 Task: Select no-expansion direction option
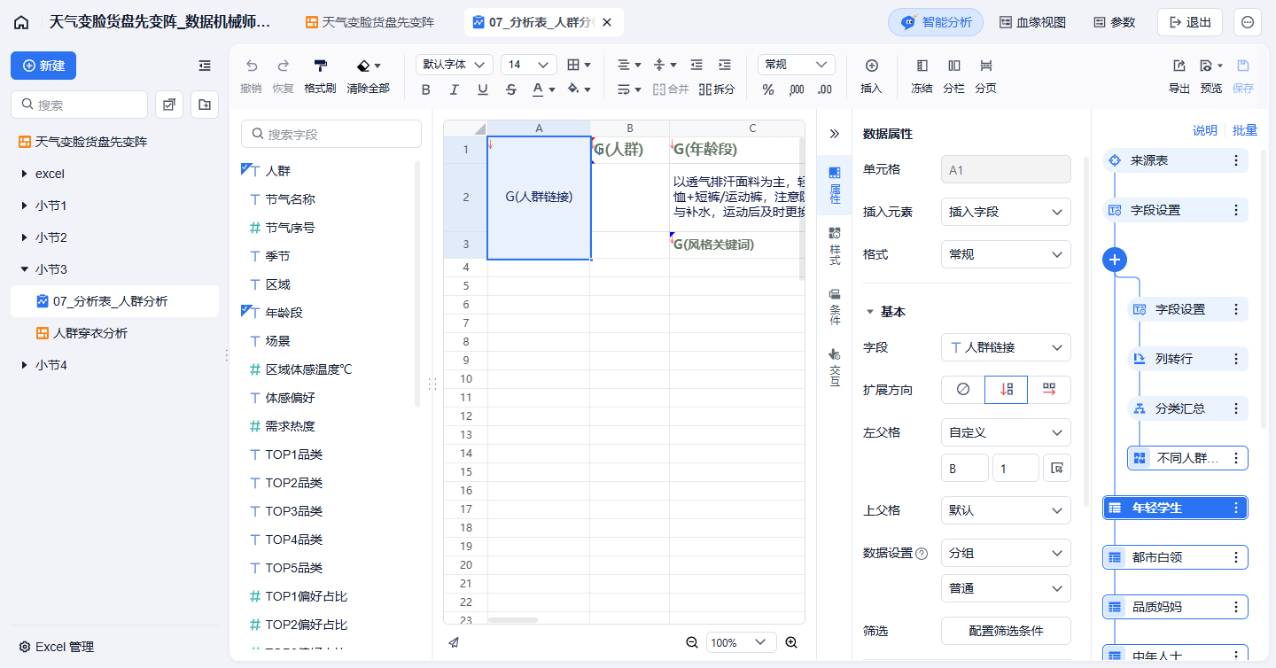point(962,390)
